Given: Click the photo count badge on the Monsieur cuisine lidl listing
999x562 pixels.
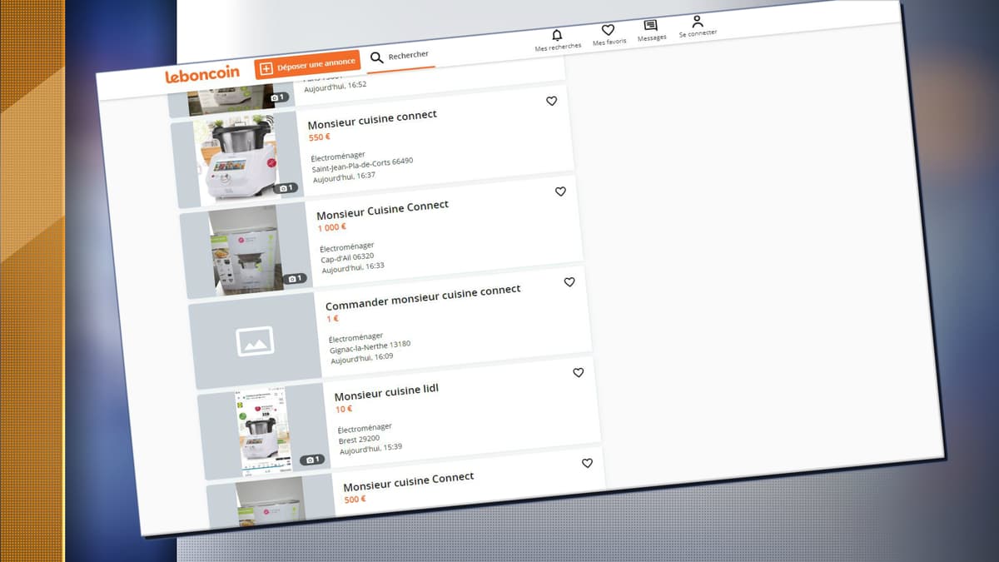Looking at the screenshot, I should pyautogui.click(x=312, y=460).
